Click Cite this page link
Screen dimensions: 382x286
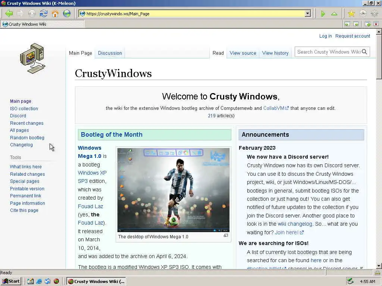(24, 210)
